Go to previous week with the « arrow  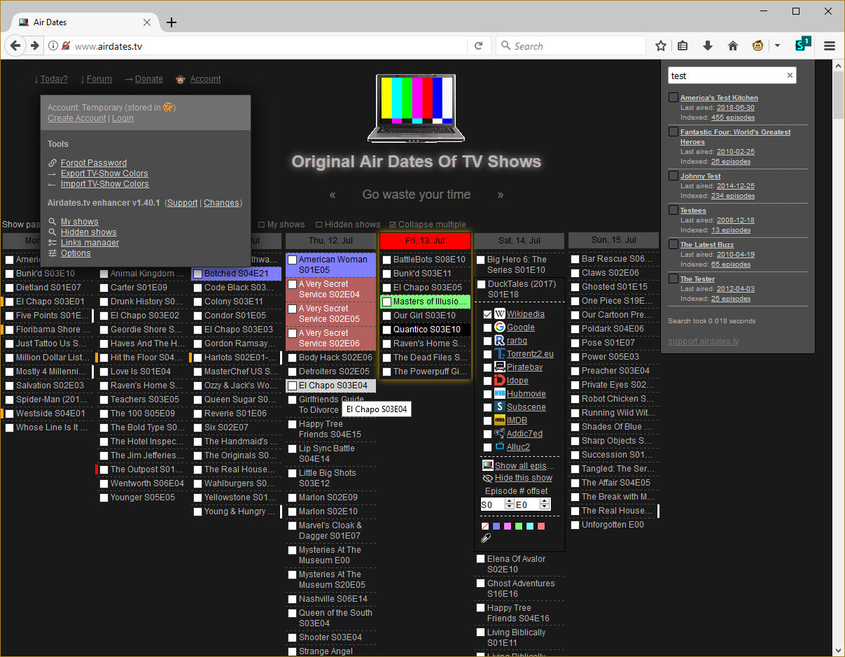click(333, 195)
